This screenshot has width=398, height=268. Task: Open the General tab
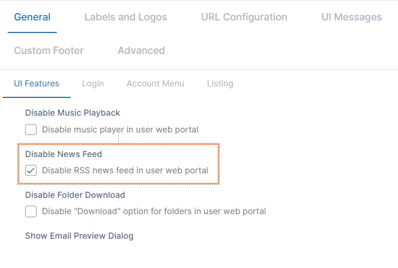click(x=32, y=17)
